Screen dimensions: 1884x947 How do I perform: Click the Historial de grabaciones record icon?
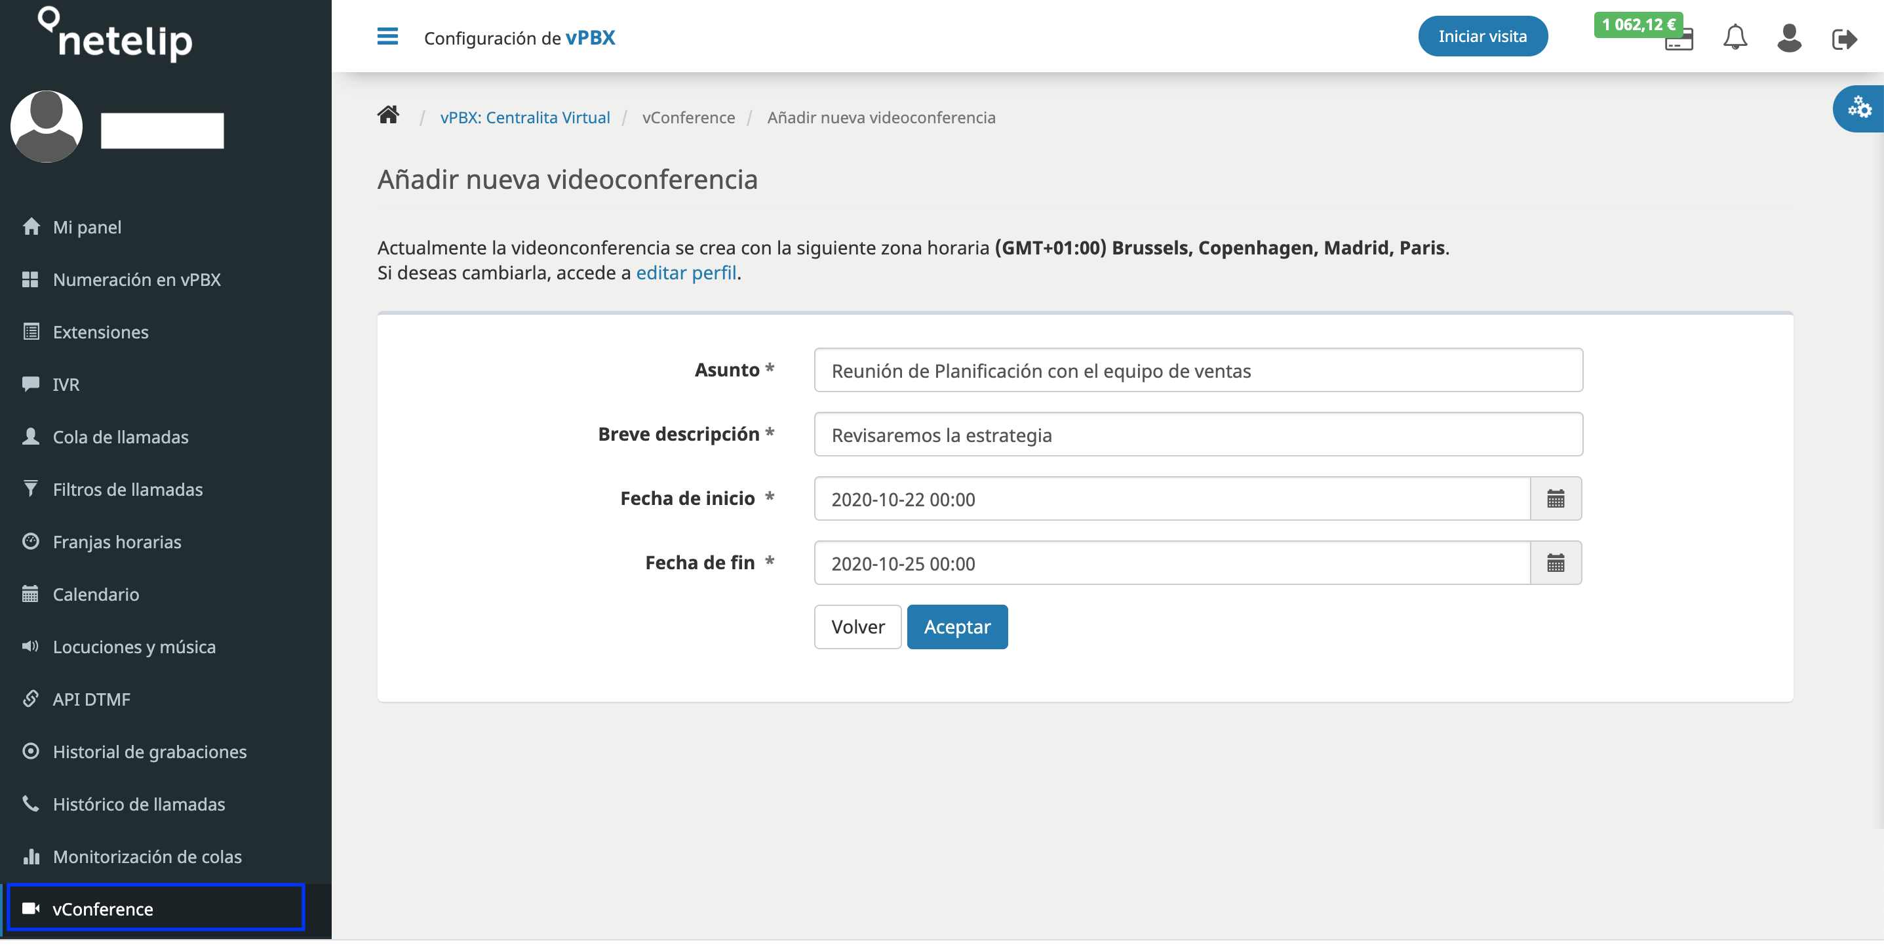[x=31, y=751]
